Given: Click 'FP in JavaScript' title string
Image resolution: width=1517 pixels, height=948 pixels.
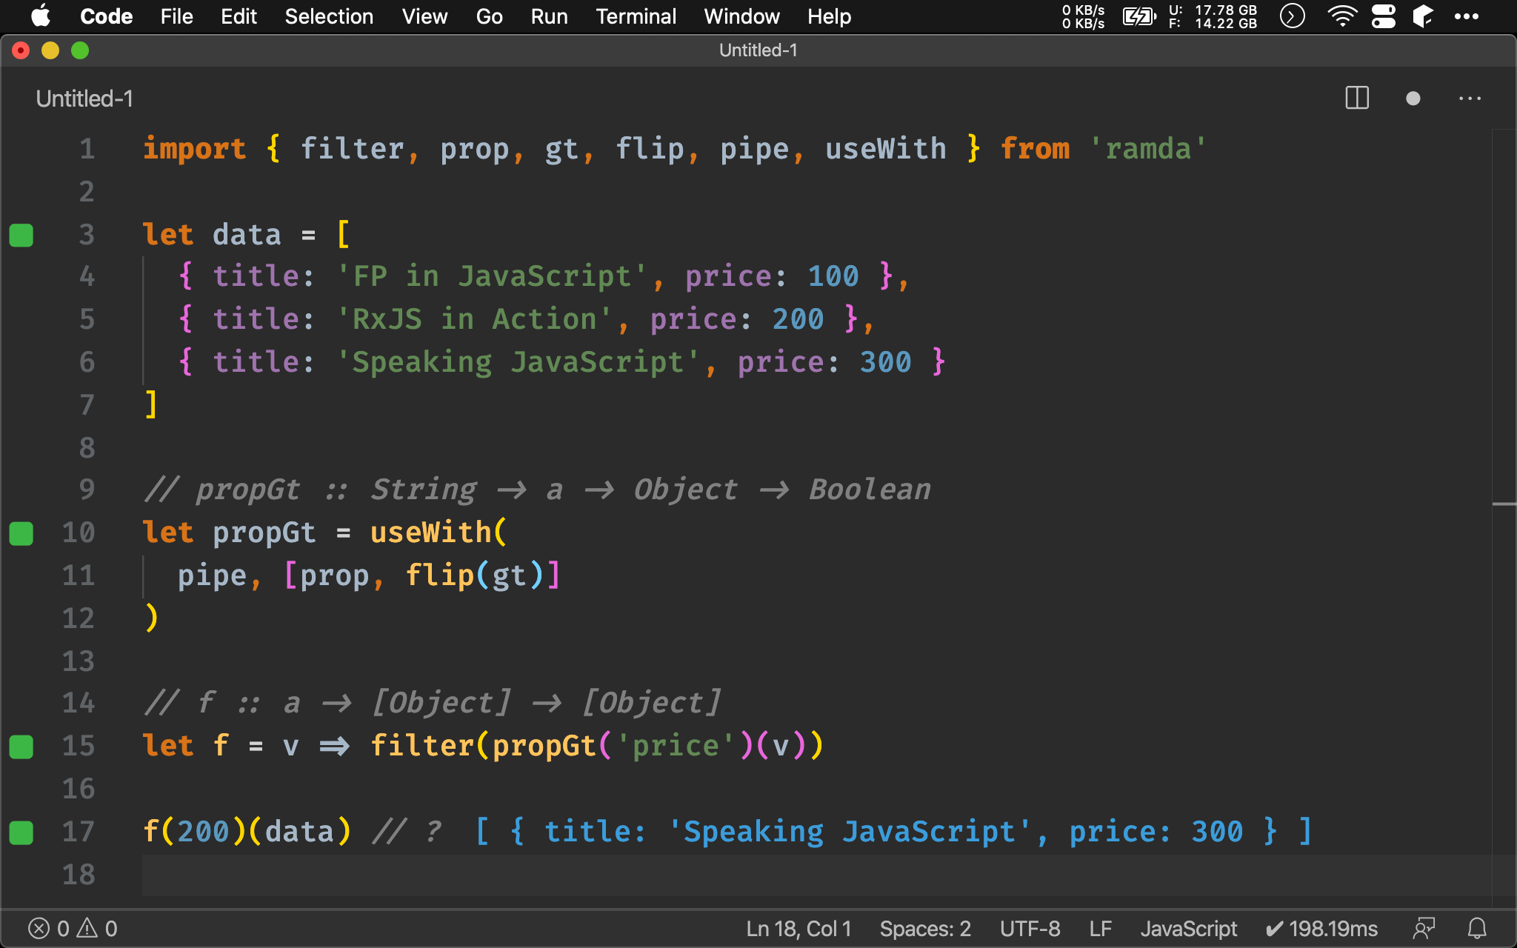Looking at the screenshot, I should (492, 276).
